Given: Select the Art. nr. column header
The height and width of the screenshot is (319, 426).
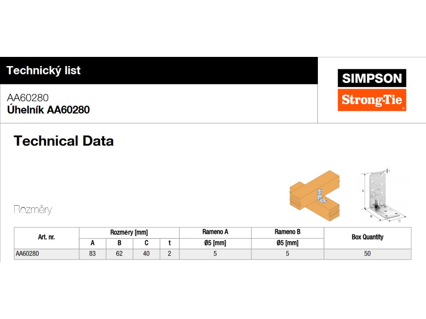Looking at the screenshot, I should pos(46,238).
